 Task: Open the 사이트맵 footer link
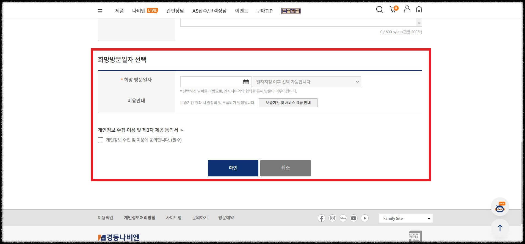[x=174, y=218]
